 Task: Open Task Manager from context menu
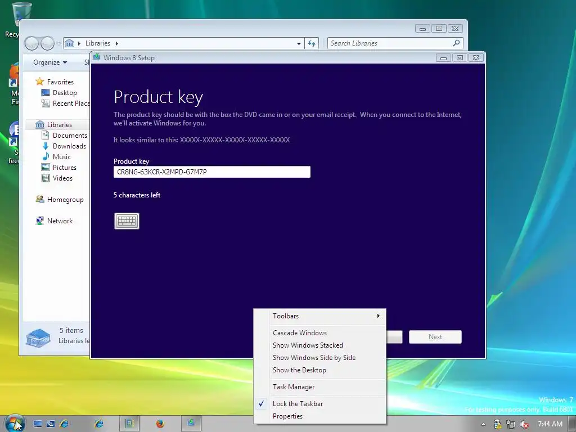(319, 387)
